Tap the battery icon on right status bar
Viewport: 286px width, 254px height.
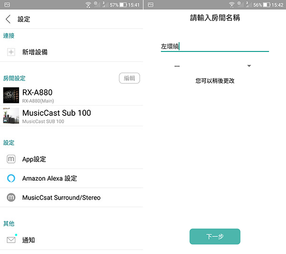pos(266,5)
